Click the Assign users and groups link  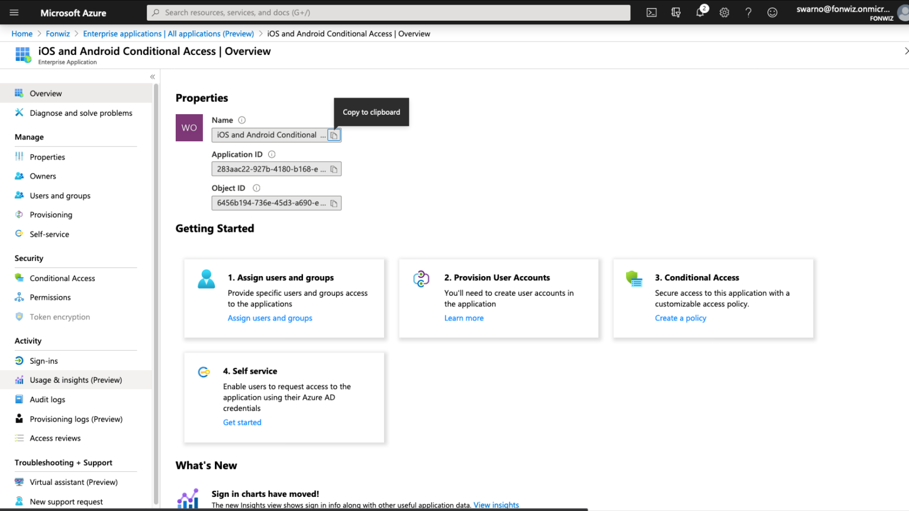point(270,318)
